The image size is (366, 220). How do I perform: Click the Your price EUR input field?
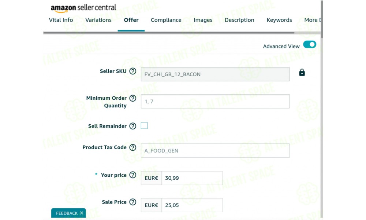(x=191, y=178)
